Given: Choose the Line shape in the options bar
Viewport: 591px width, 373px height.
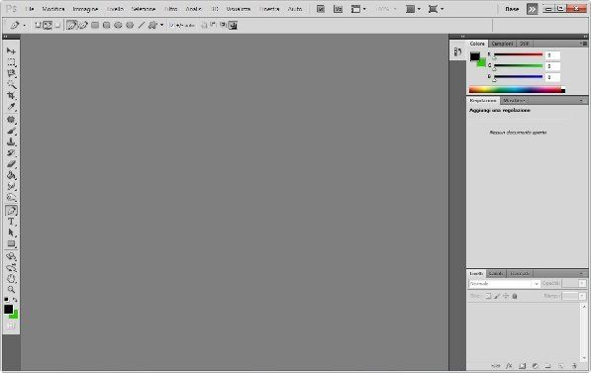Looking at the screenshot, I should coord(141,26).
